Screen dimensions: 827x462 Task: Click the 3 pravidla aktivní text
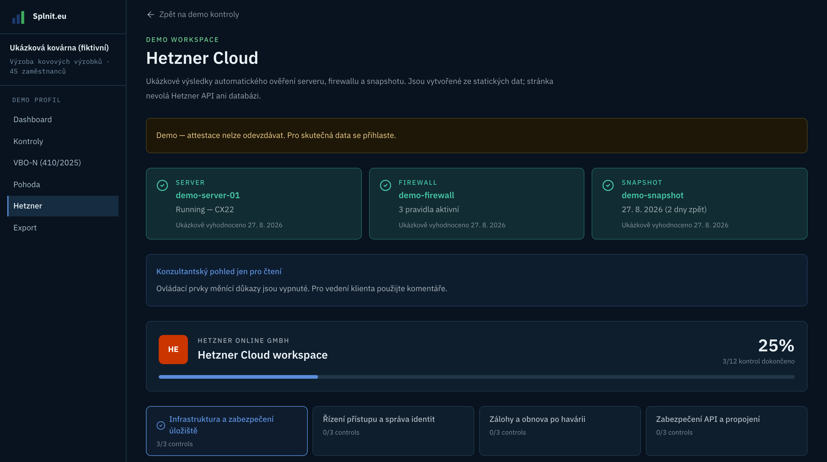tap(429, 209)
